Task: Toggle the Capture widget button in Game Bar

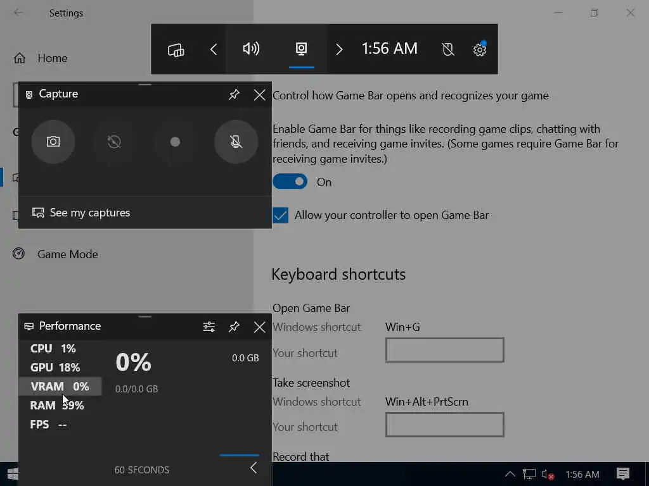Action: click(x=301, y=49)
